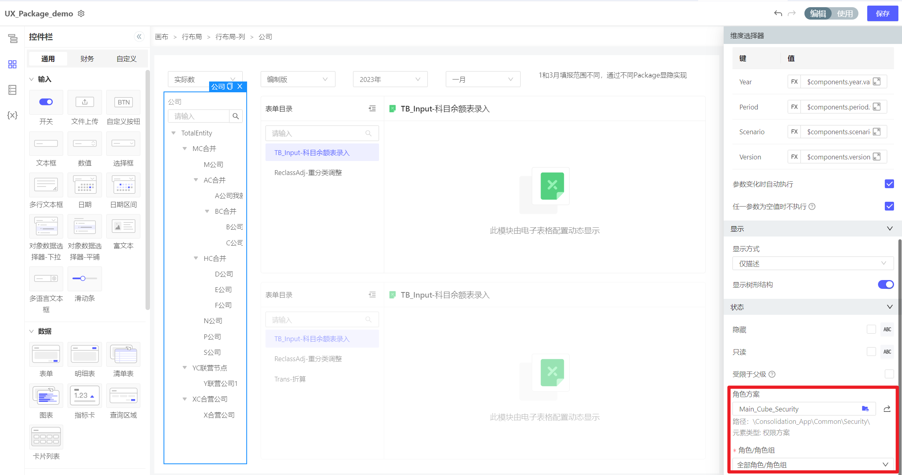Image resolution: width=902 pixels, height=475 pixels.
Task: Select the 图表 chart component
Action: (46, 396)
